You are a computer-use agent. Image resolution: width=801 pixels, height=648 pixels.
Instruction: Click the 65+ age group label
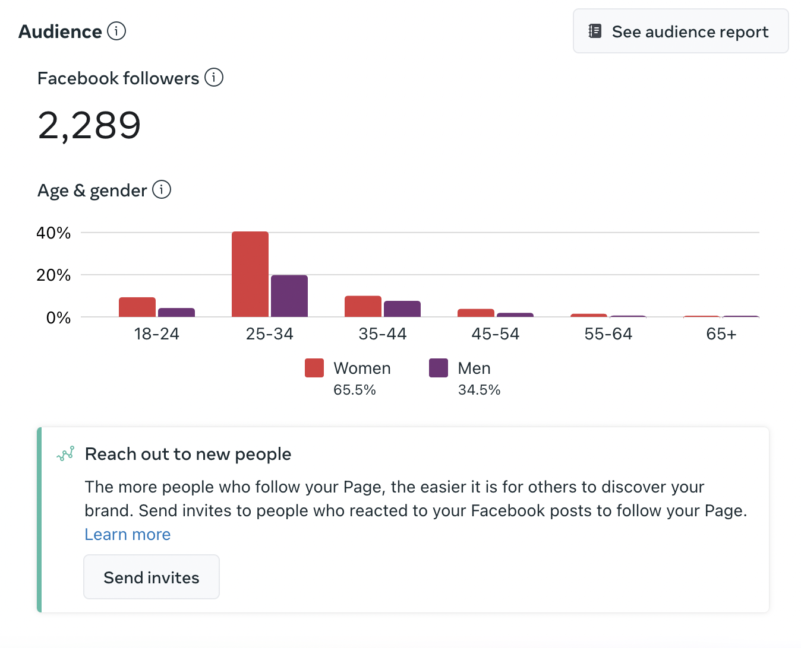tap(721, 334)
